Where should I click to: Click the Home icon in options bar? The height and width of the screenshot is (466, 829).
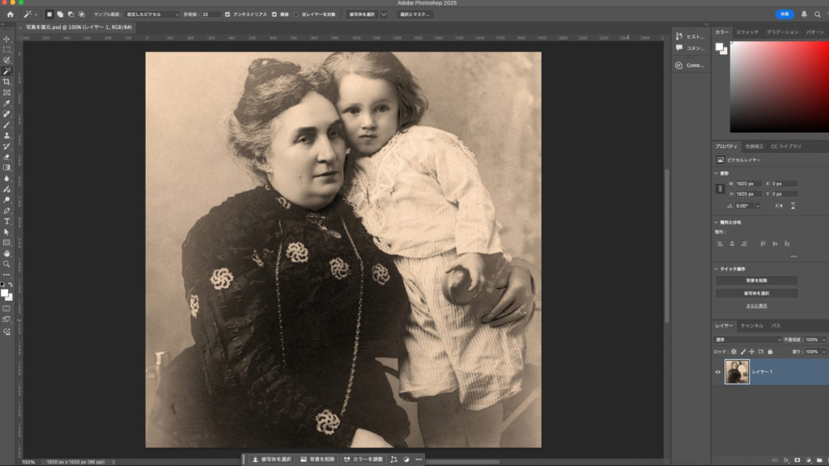11,15
